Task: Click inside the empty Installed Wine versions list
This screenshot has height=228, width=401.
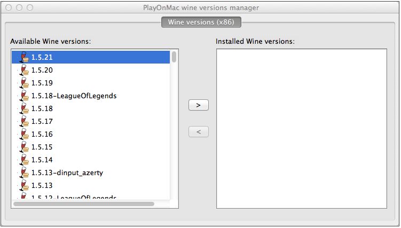Action: pyautogui.click(x=302, y=129)
